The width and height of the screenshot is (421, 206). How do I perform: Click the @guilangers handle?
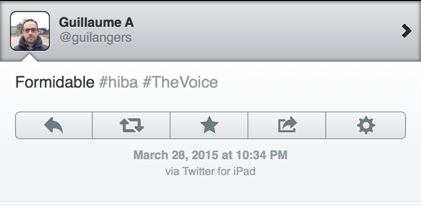pos(95,38)
